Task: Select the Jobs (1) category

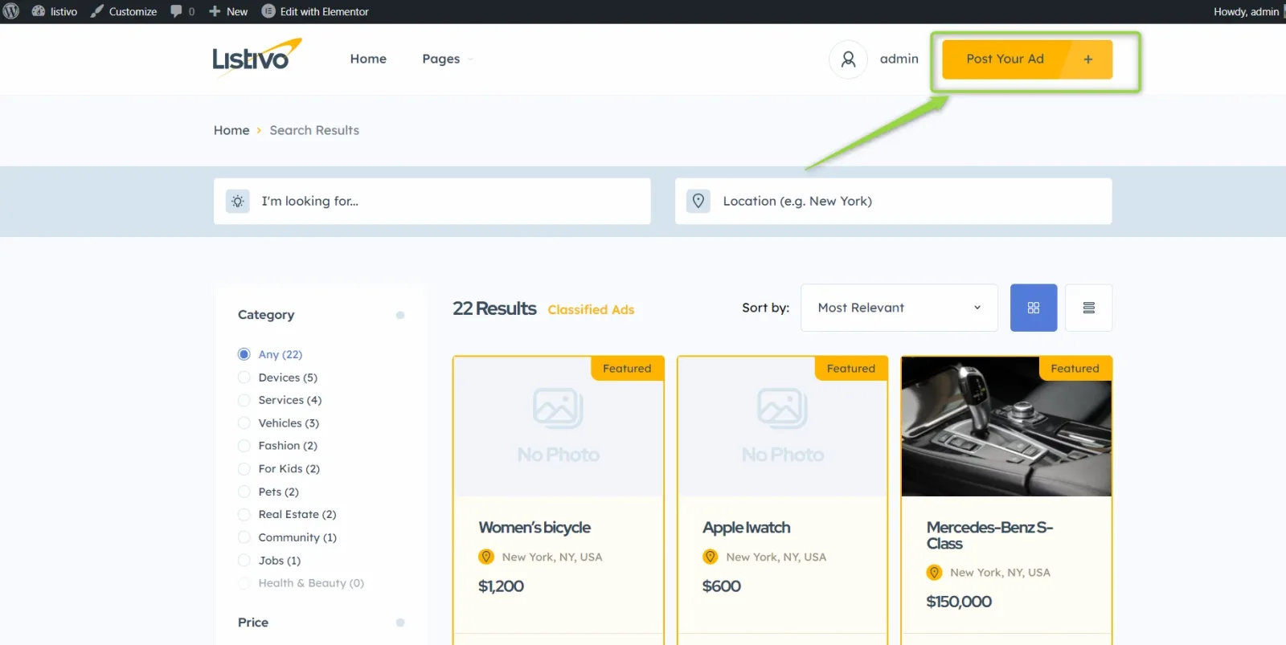Action: 269,561
